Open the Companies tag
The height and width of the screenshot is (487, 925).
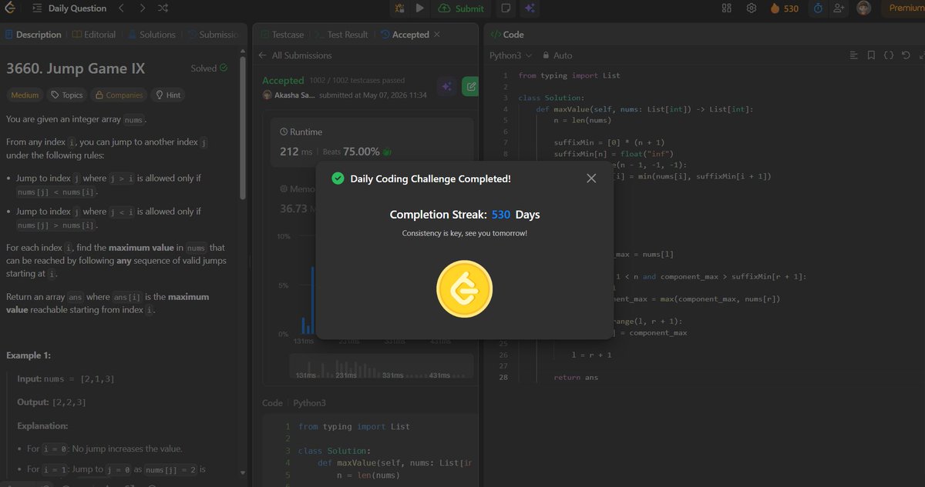pos(118,95)
